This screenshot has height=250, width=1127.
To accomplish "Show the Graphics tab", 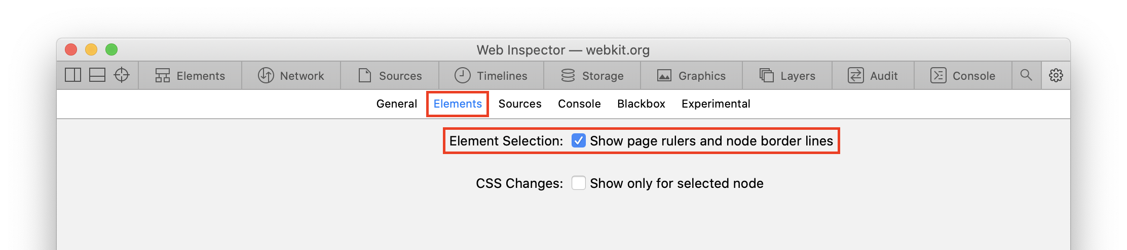I will tap(691, 76).
